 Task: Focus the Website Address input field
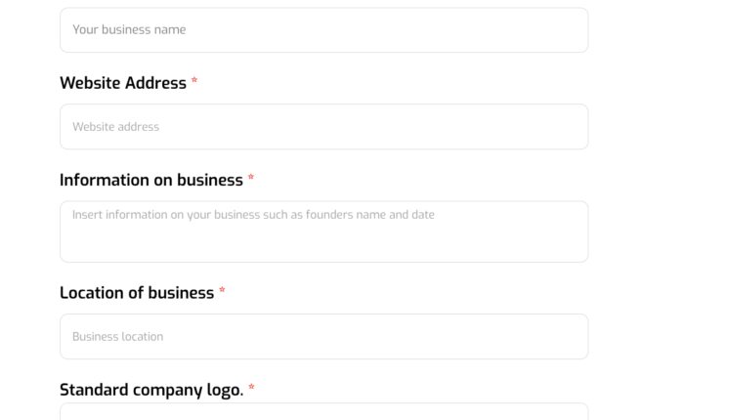(x=323, y=127)
